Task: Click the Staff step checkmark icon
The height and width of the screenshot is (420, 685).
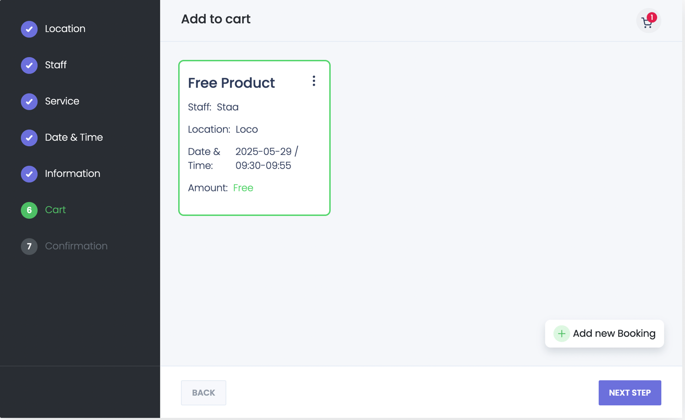Action: pyautogui.click(x=29, y=65)
